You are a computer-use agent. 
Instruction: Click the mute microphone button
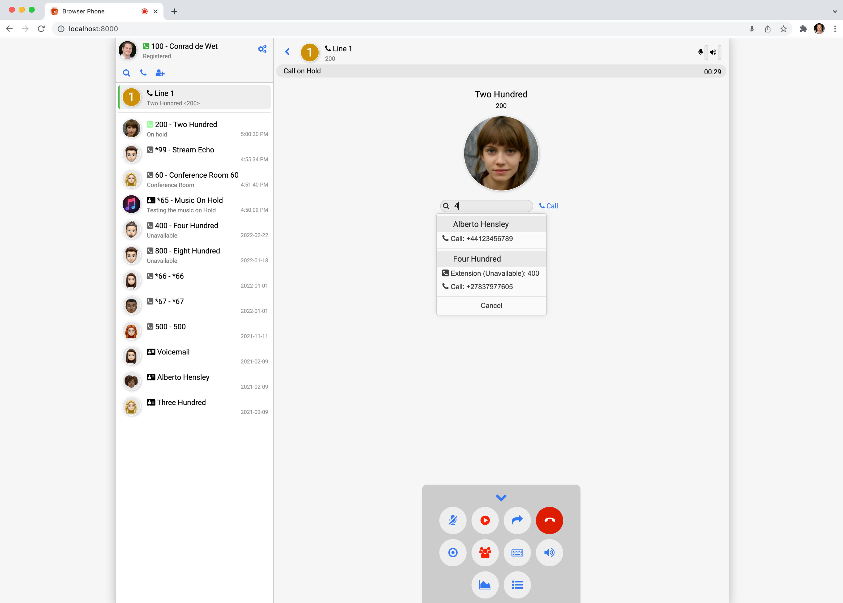tap(453, 520)
